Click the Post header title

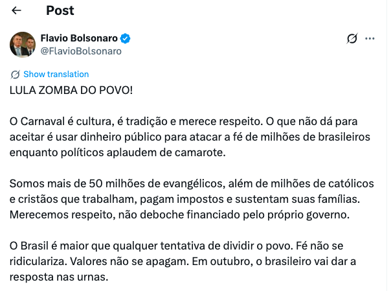(60, 10)
